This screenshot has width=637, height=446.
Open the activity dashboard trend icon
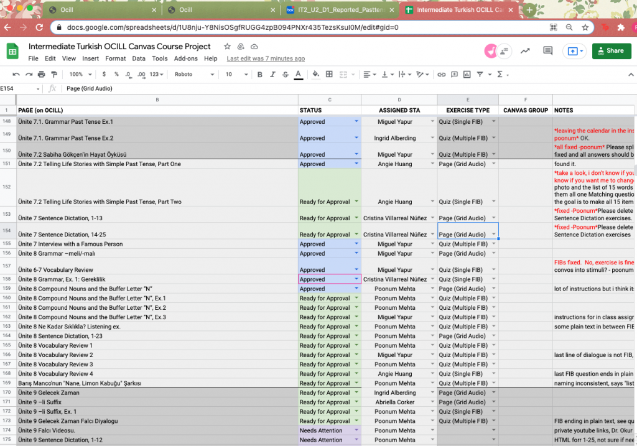pos(525,51)
